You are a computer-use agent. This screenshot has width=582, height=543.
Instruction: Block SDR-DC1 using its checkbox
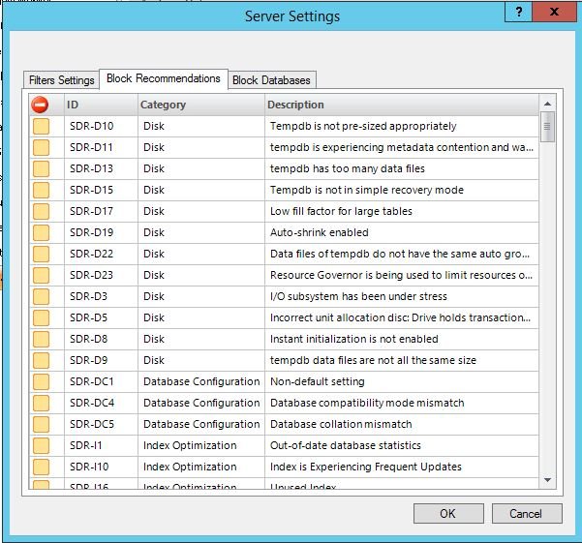click(41, 381)
